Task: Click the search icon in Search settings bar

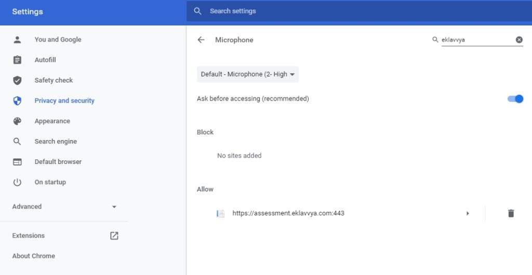Action: (x=198, y=11)
